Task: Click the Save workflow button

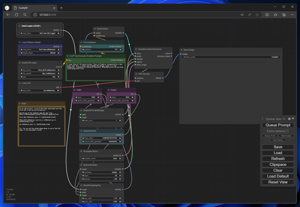Action: (x=278, y=147)
